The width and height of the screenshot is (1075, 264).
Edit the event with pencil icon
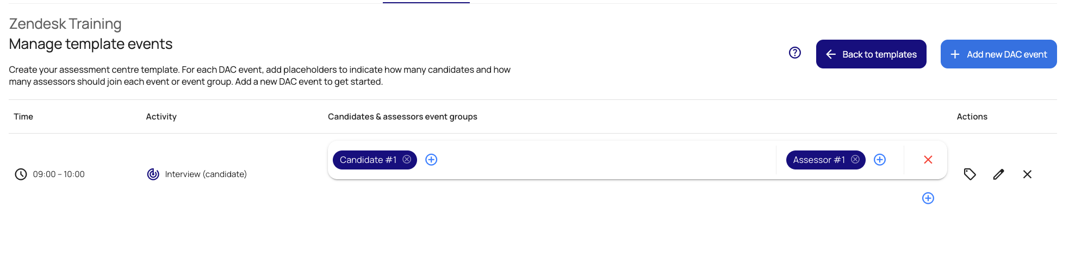tap(998, 174)
